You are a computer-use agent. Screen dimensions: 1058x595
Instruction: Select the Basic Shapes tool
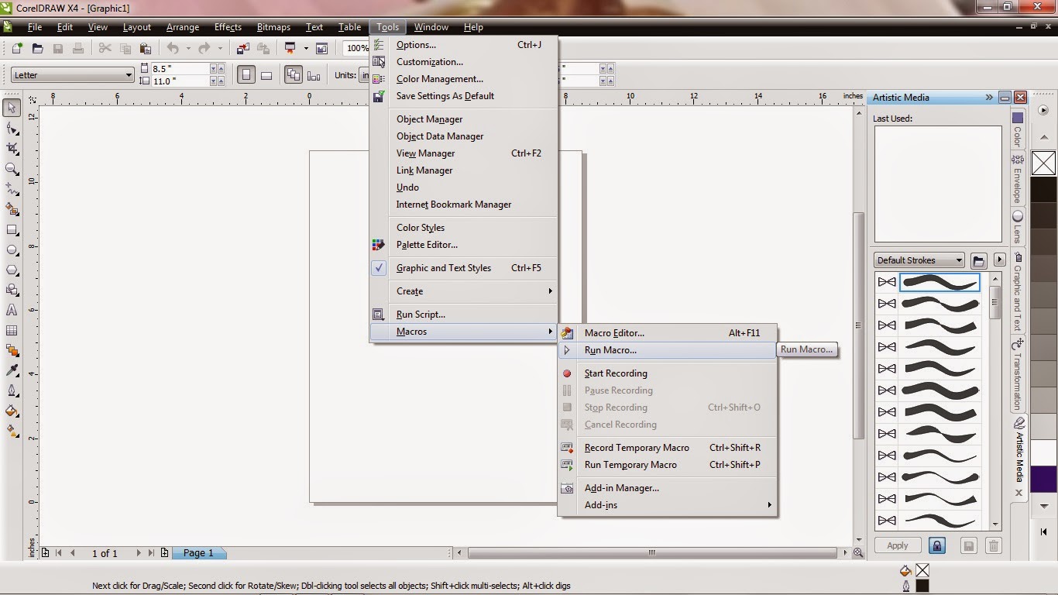[x=12, y=291]
